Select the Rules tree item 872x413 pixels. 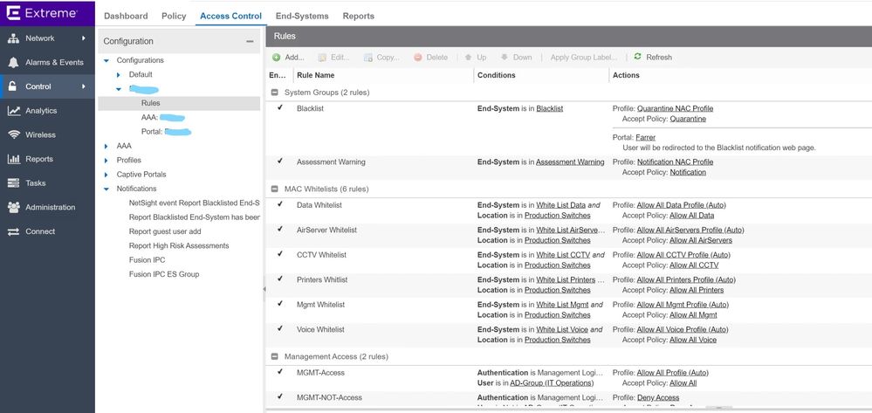pyautogui.click(x=150, y=103)
